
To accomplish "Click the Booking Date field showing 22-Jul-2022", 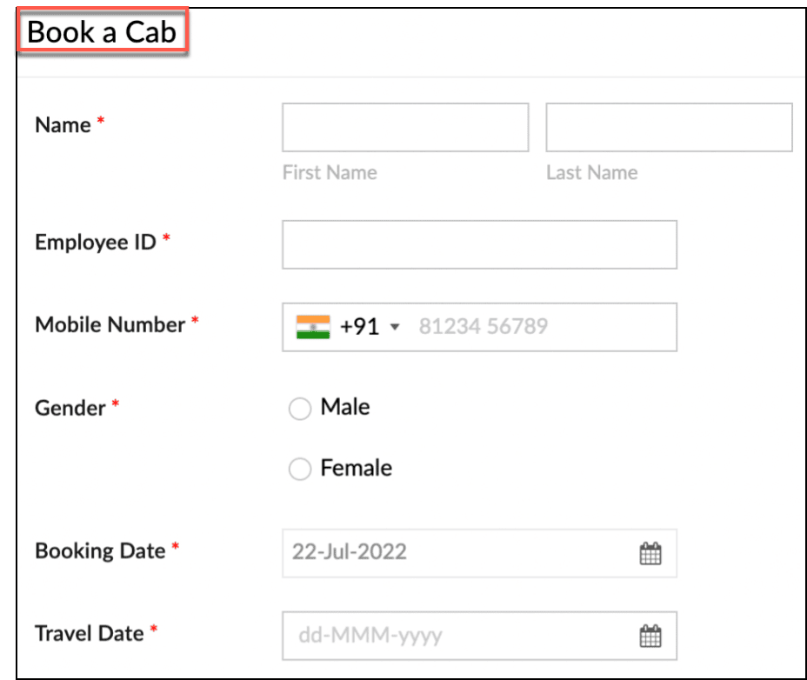I will pos(480,553).
